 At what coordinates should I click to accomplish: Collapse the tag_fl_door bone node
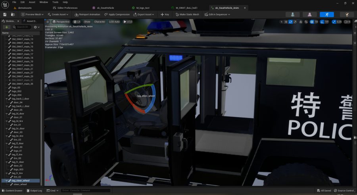click(7, 143)
